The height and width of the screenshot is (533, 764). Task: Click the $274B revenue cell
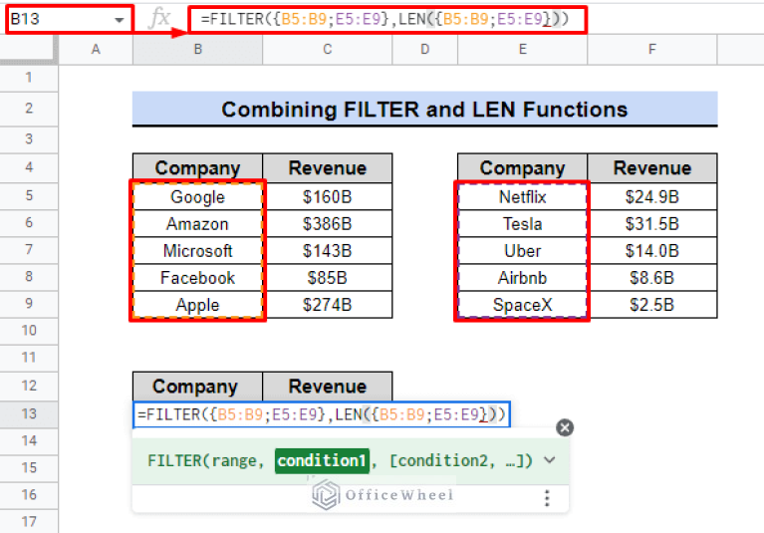point(328,305)
